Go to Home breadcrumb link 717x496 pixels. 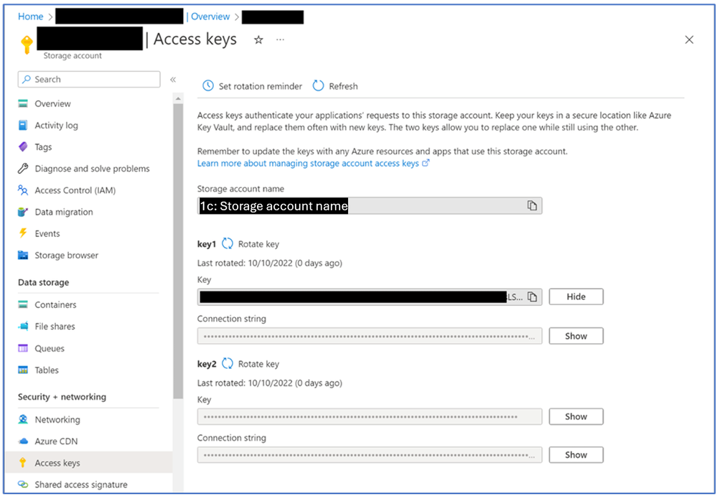coord(31,17)
